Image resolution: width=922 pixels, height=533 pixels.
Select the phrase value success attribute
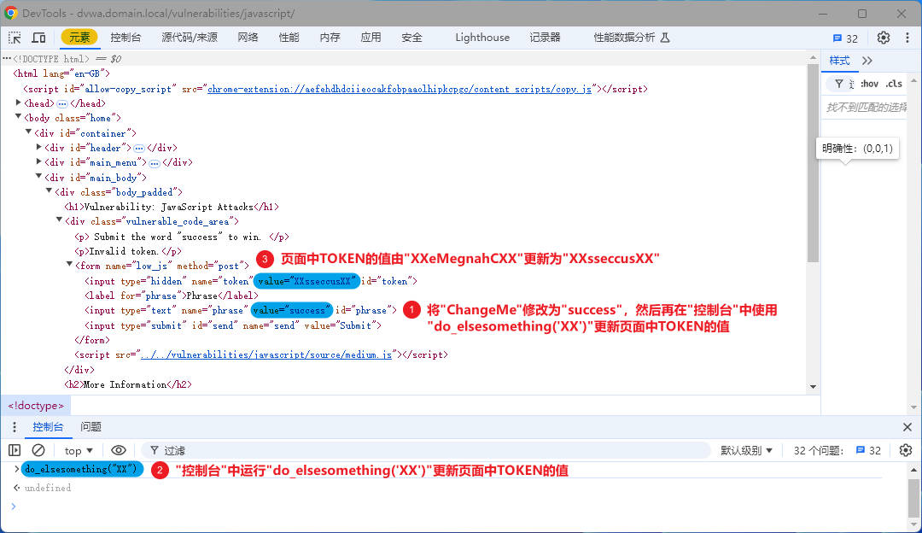click(292, 310)
